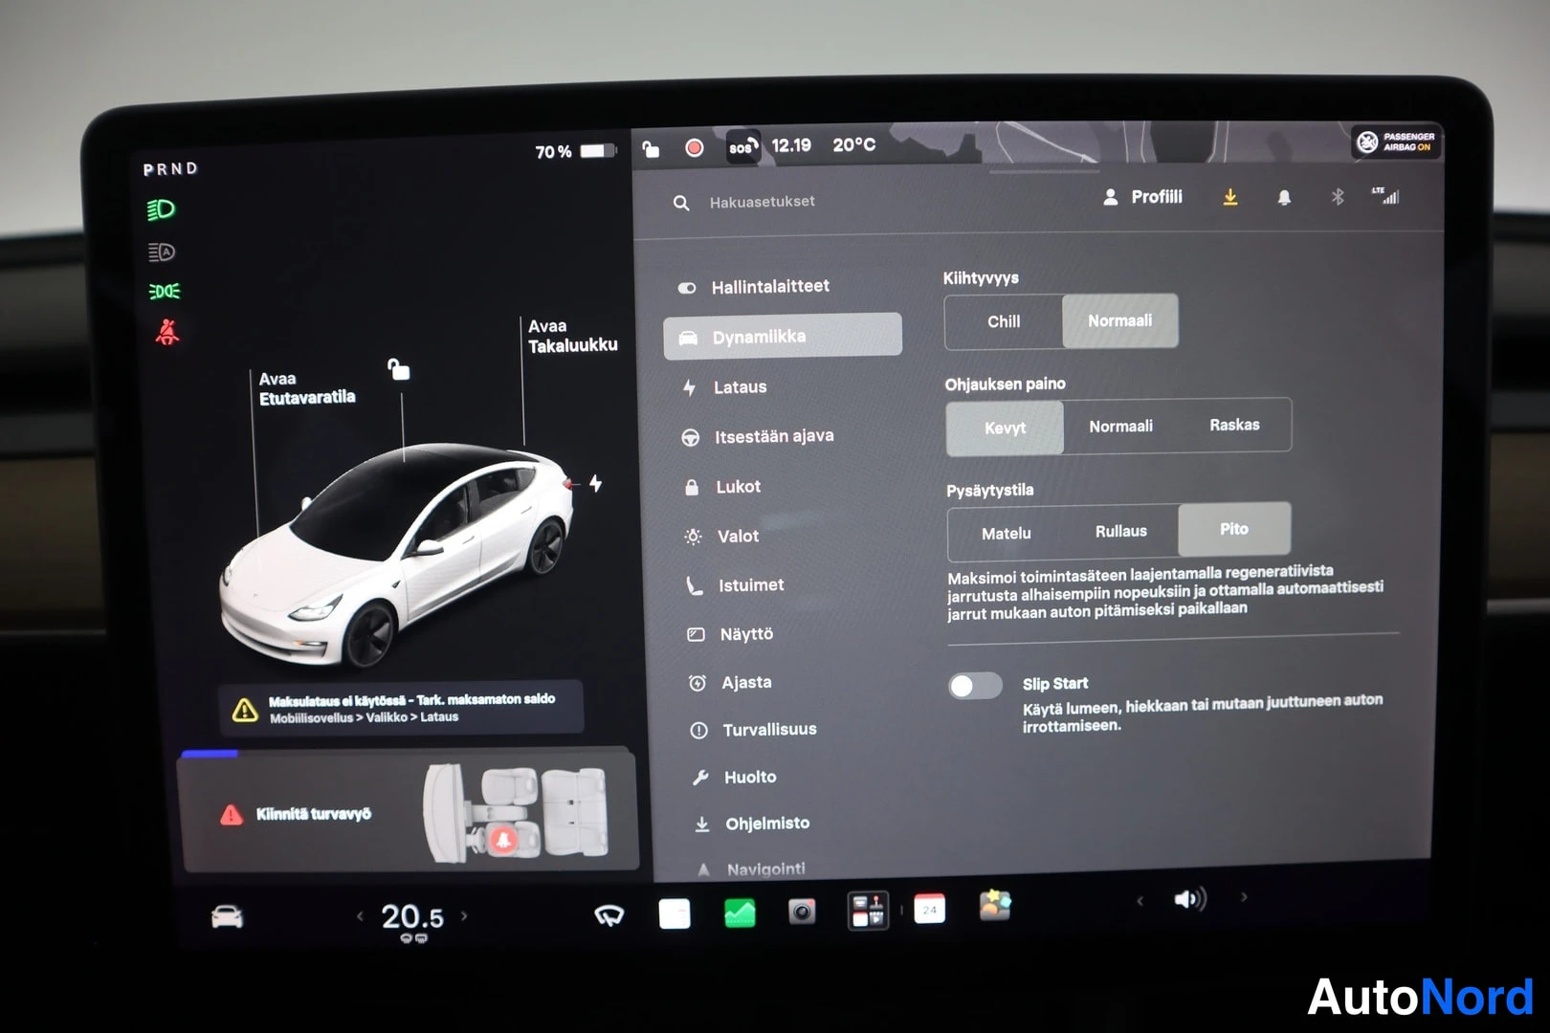
Task: Set acceleration to Normaali
Action: (x=1119, y=321)
